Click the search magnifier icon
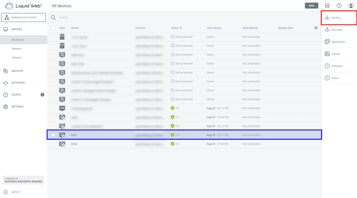Screen dimensions: 357x198 click(x=53, y=17)
